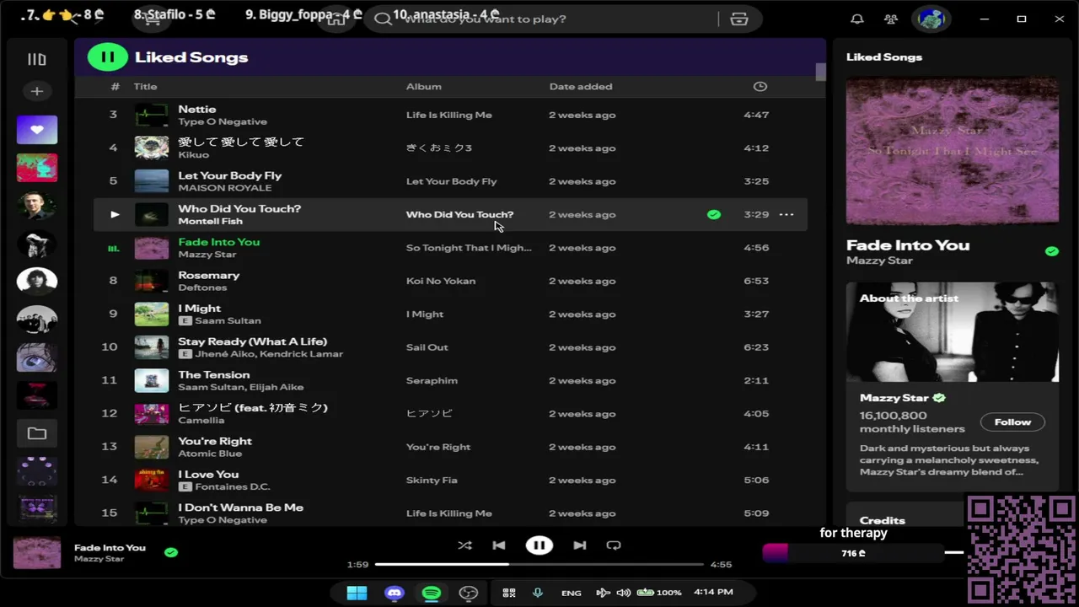Image resolution: width=1079 pixels, height=607 pixels.
Task: Pause Liked Songs with the green header button
Action: pyautogui.click(x=107, y=57)
